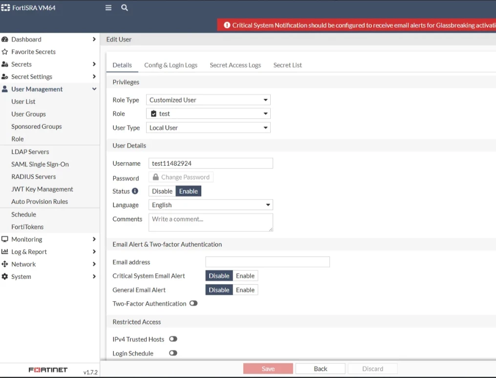Expand the Monitoring menu chevron
This screenshot has height=378, width=496.
94,239
